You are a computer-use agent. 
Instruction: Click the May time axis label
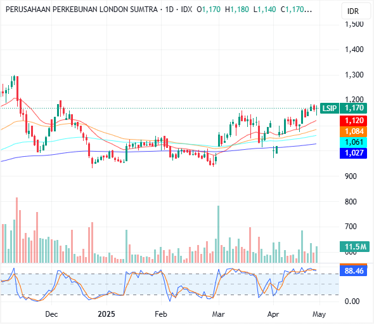click(x=319, y=314)
